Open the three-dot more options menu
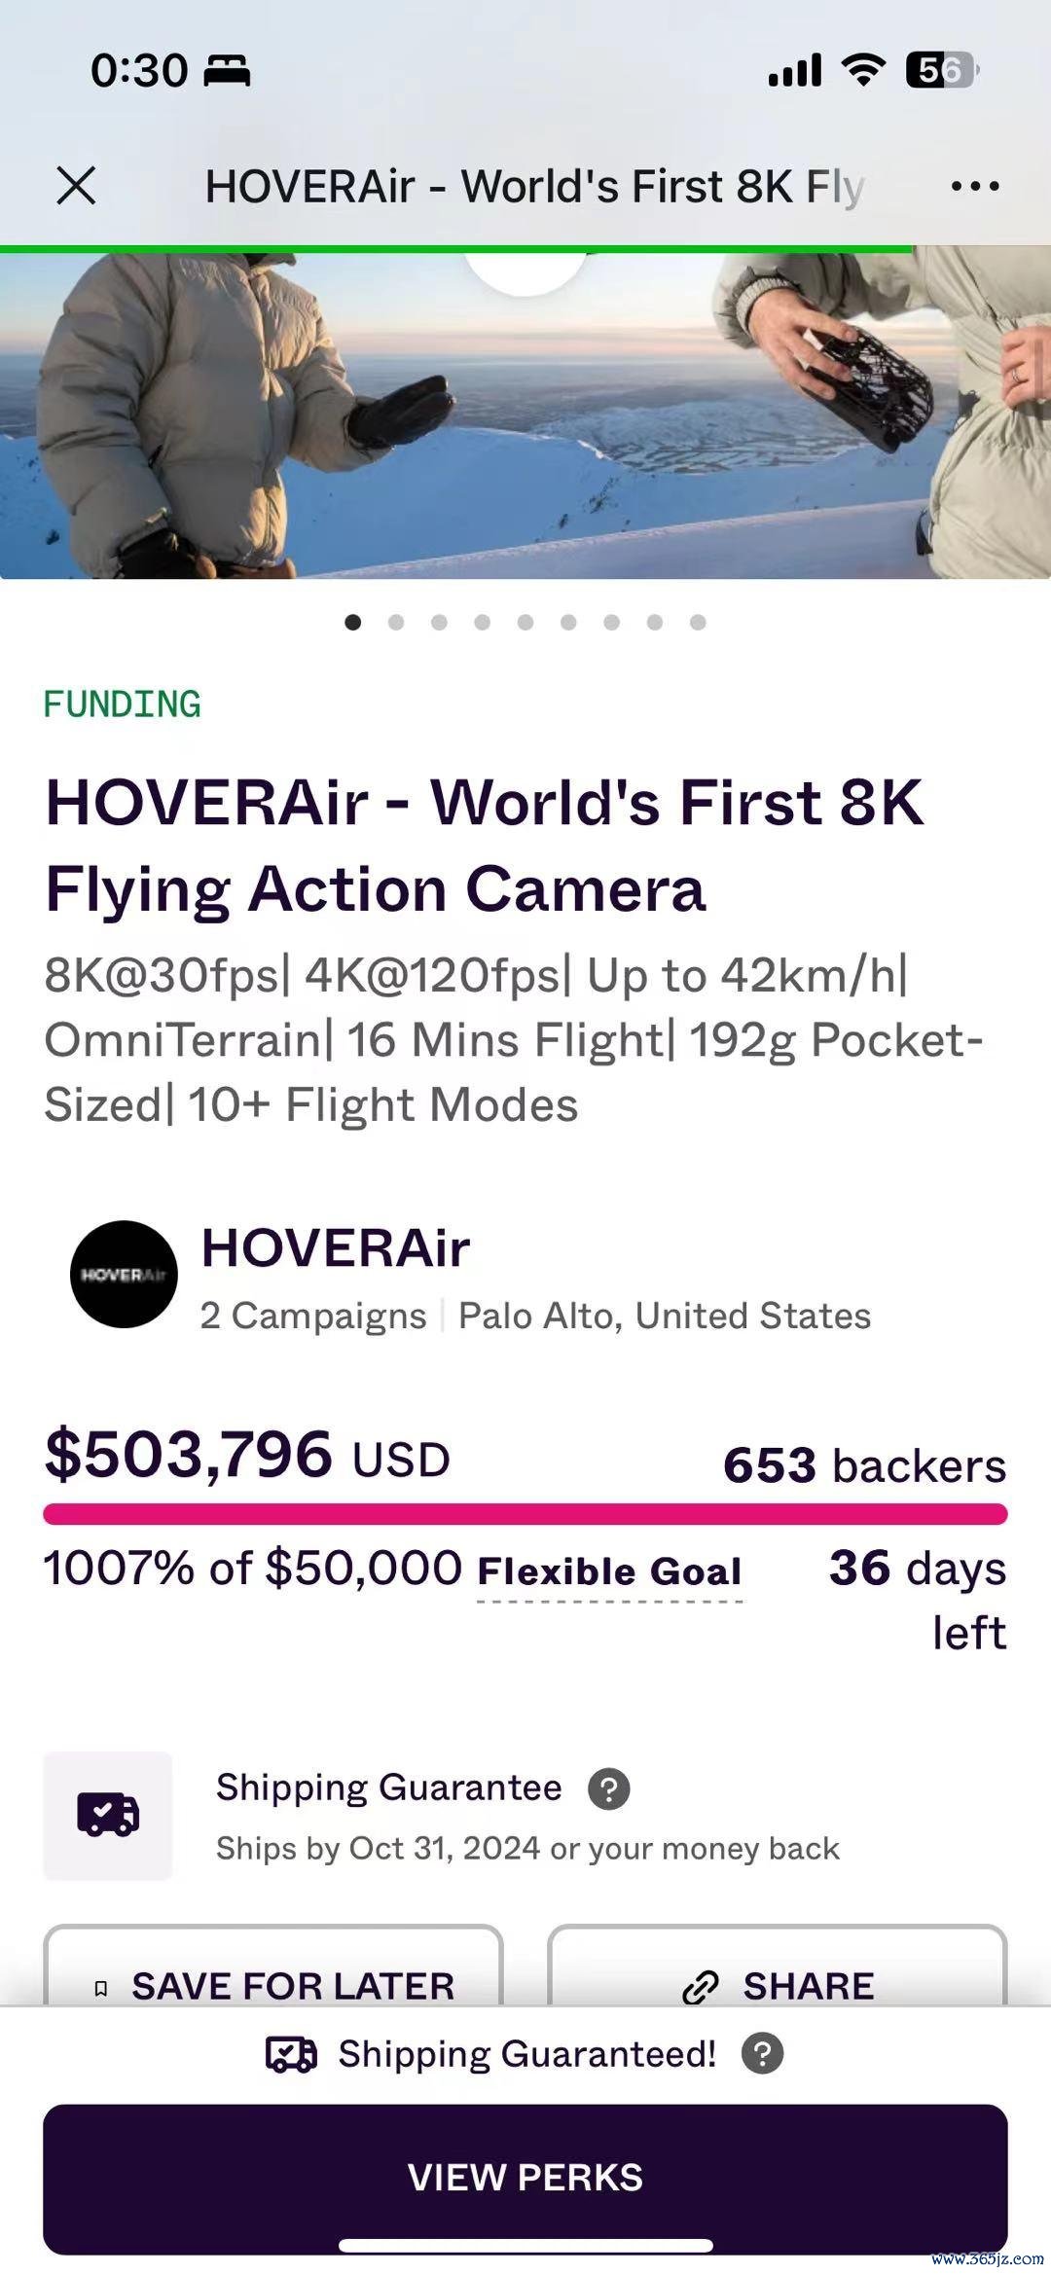 point(974,186)
